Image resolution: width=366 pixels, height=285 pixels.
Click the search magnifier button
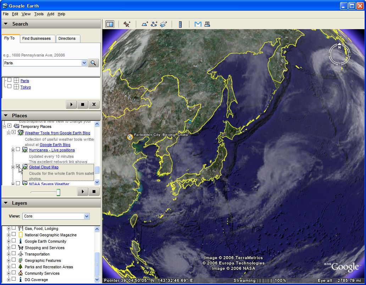[93, 63]
